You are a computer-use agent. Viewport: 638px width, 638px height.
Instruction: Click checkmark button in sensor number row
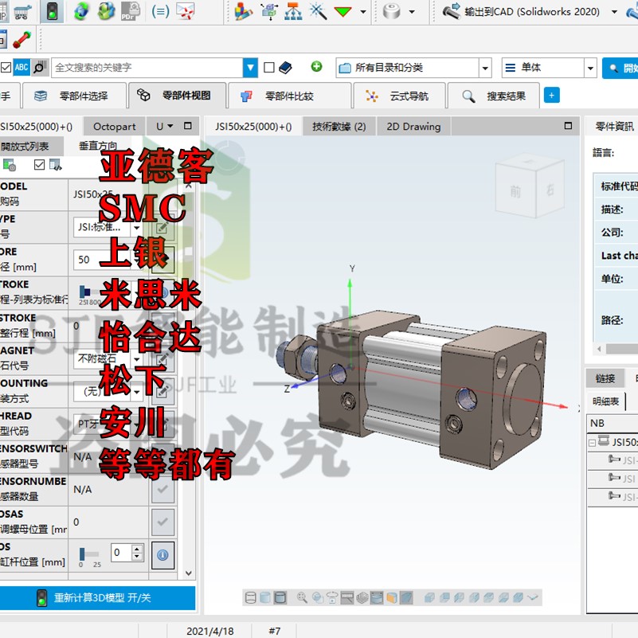click(x=162, y=490)
